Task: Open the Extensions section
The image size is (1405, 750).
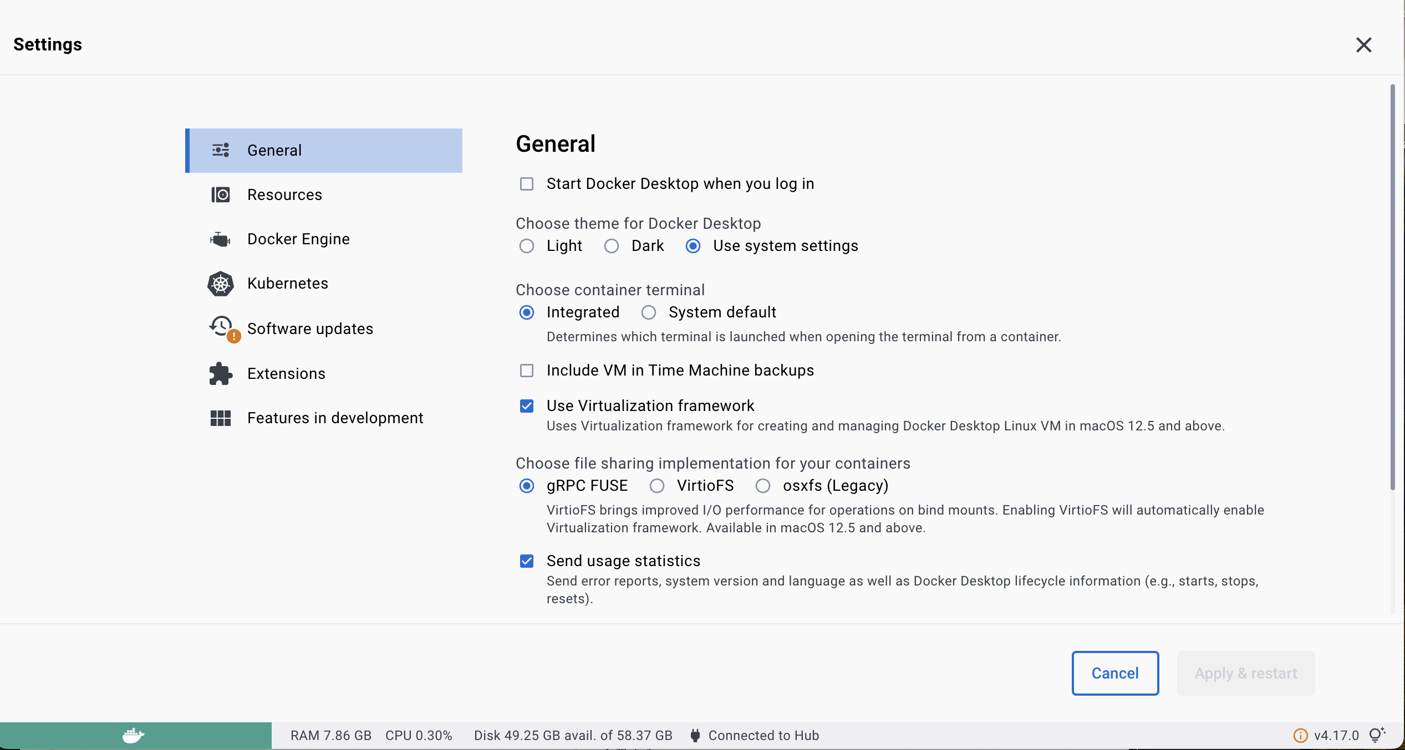Action: pyautogui.click(x=324, y=373)
